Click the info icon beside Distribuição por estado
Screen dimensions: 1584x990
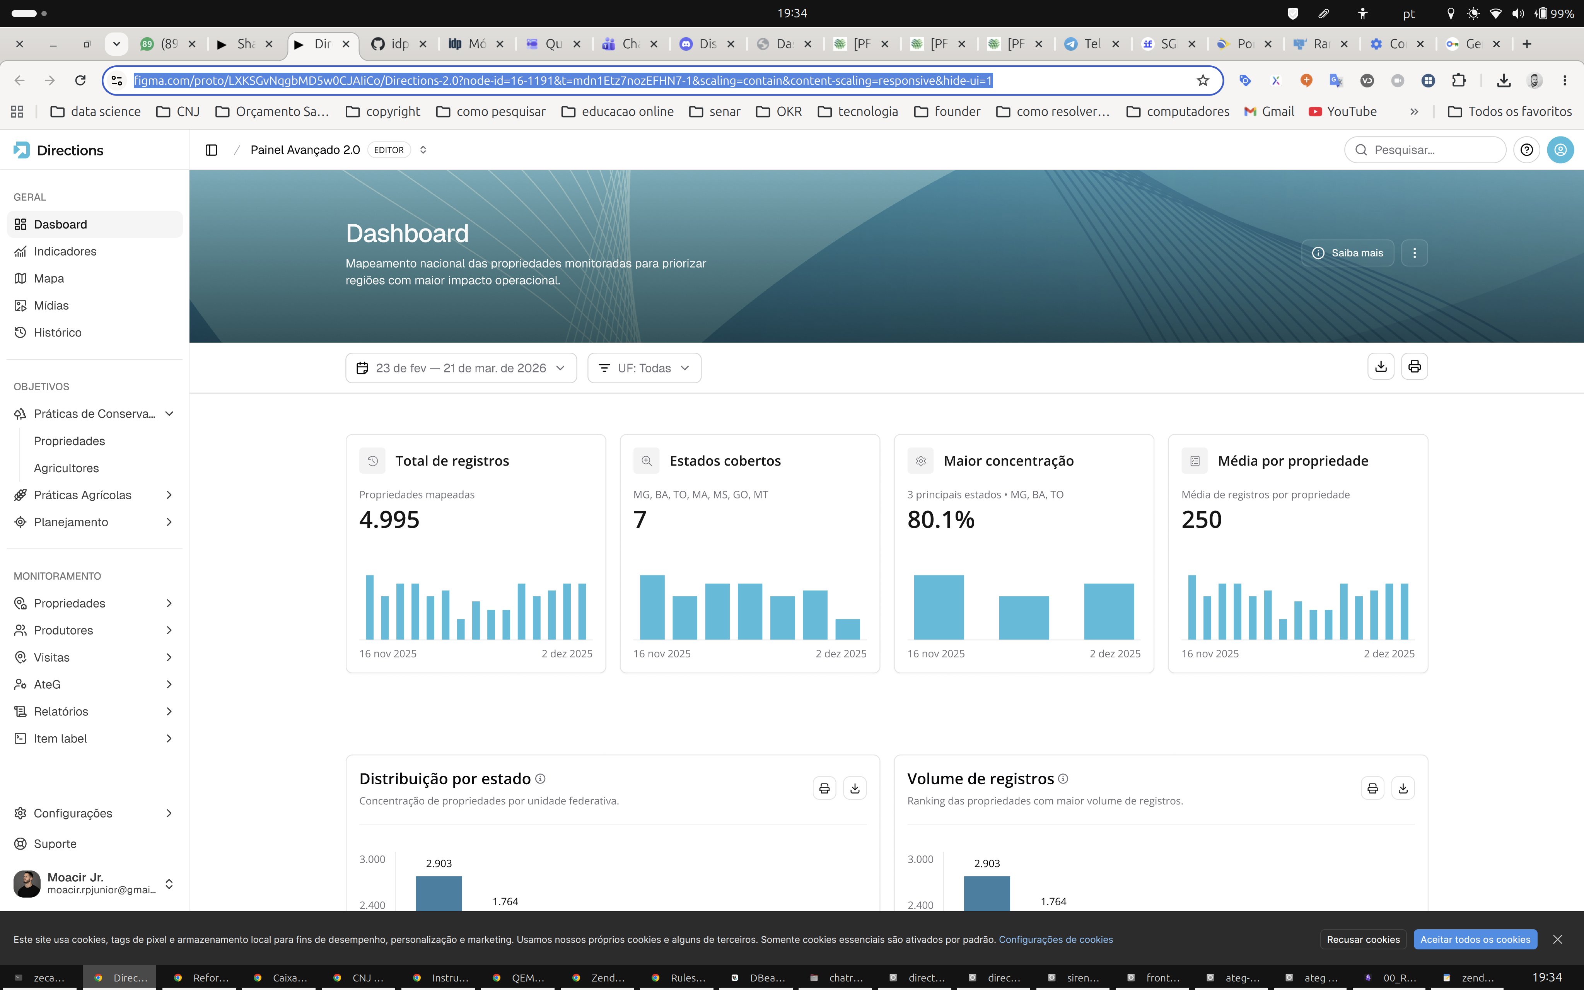[x=540, y=778]
